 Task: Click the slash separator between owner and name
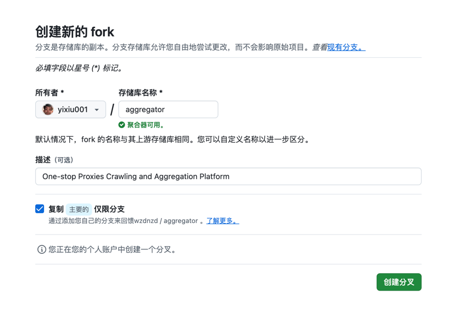[112, 110]
